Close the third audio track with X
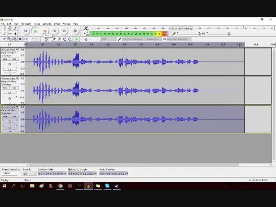Image resolution: width=276 pixels, height=207 pixels. point(2,107)
